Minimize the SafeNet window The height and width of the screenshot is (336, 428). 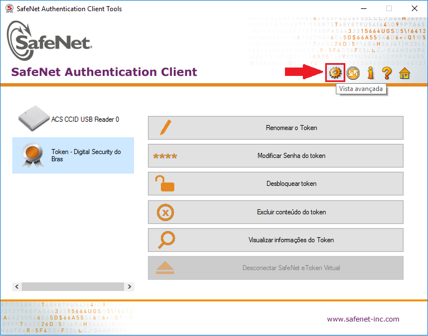click(x=364, y=9)
